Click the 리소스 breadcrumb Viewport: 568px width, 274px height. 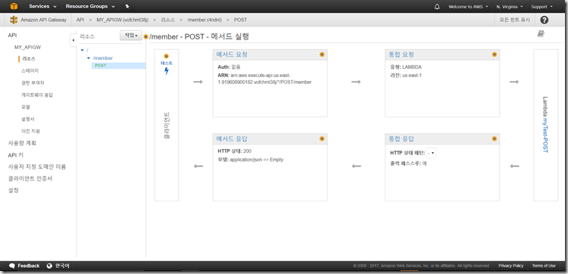coord(167,20)
